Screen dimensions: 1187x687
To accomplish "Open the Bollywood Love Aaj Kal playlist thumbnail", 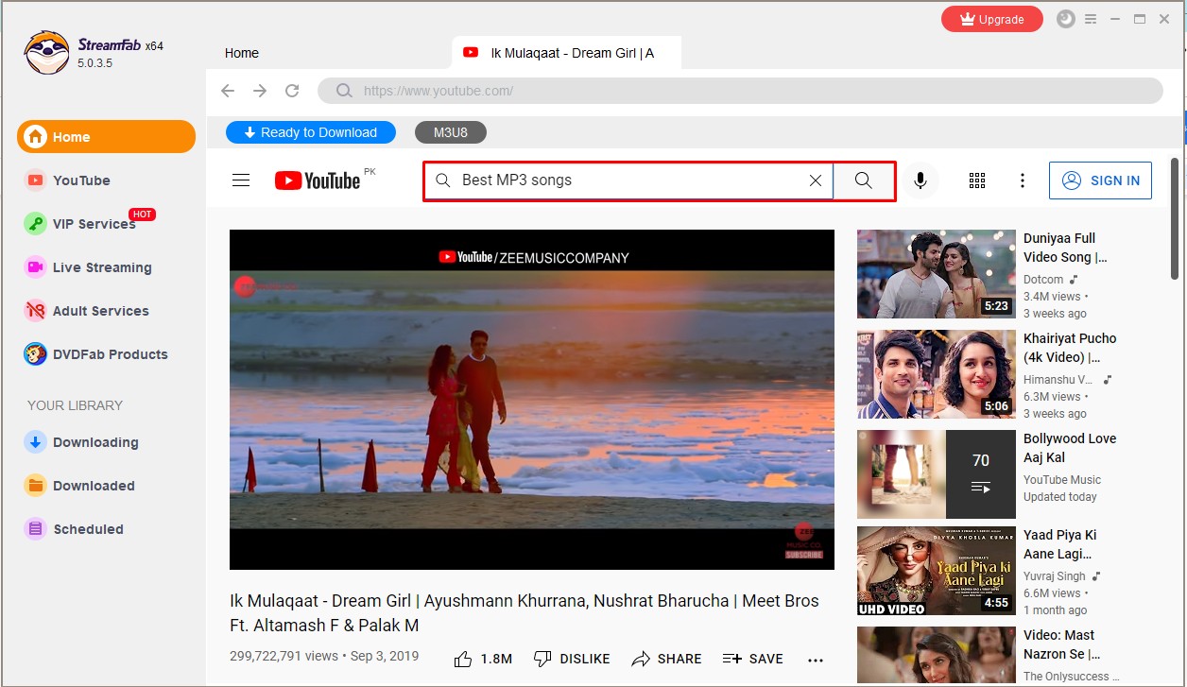I will click(937, 474).
